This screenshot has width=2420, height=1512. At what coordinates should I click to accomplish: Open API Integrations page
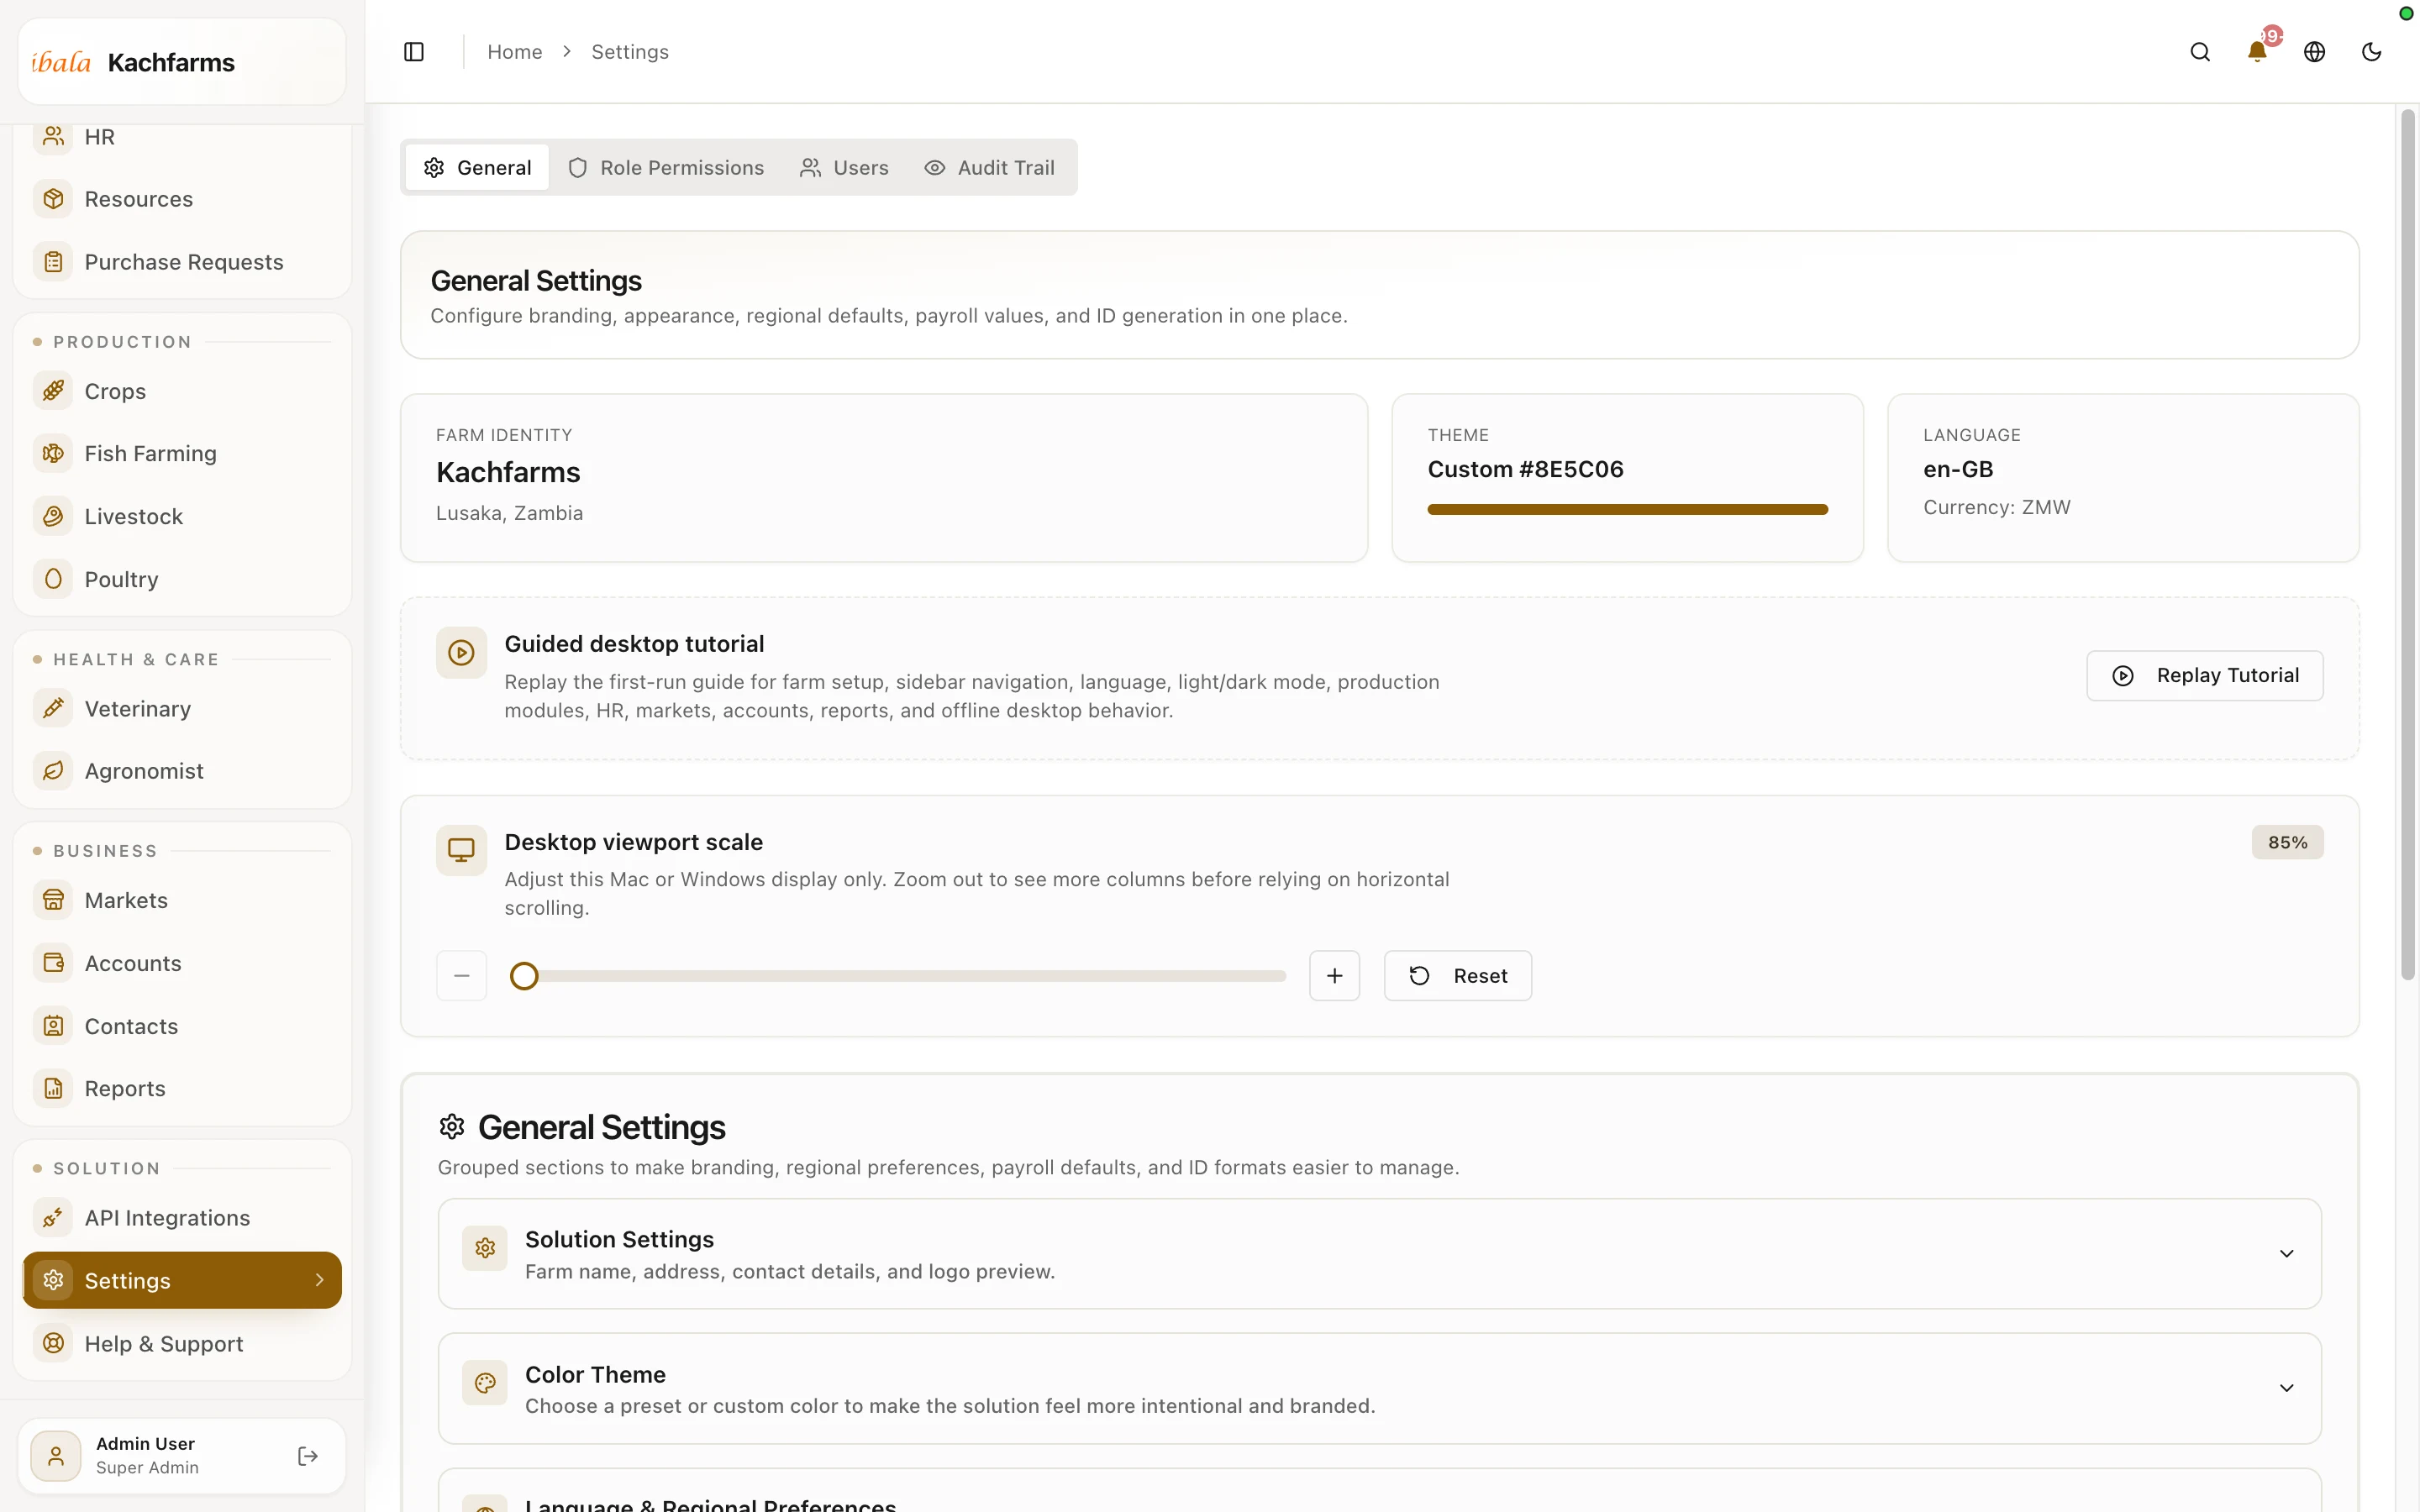pyautogui.click(x=182, y=1218)
